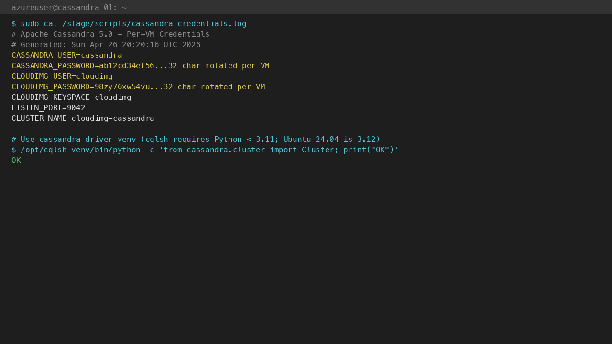The width and height of the screenshot is (612, 344).
Task: Click the line 'CLUSTER_NAME=cloudimg-cassandra'
Action: (83, 118)
